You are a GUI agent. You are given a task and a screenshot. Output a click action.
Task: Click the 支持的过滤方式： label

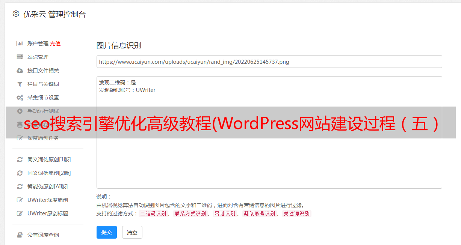(117, 213)
